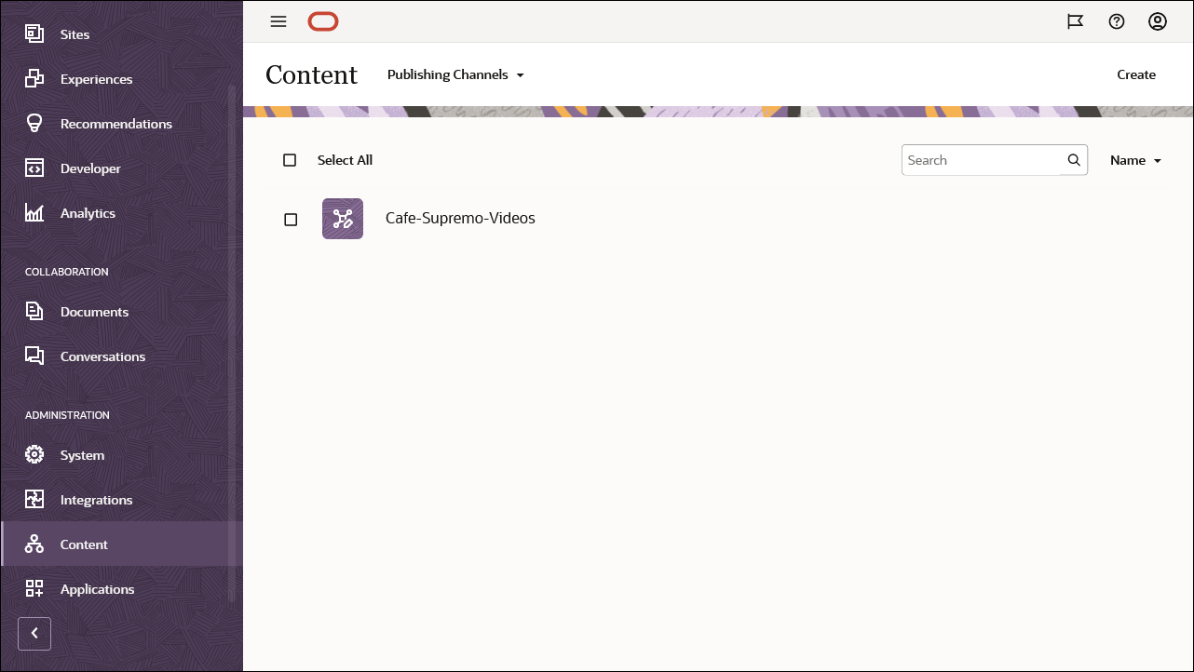The image size is (1194, 672).
Task: Open the Analytics dashboard
Action: [88, 212]
